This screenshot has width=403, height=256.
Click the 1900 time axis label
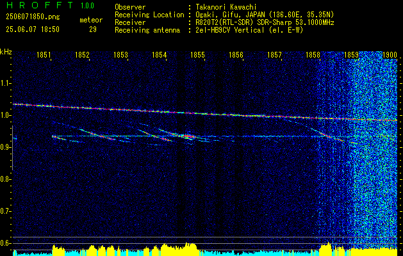pos(390,55)
